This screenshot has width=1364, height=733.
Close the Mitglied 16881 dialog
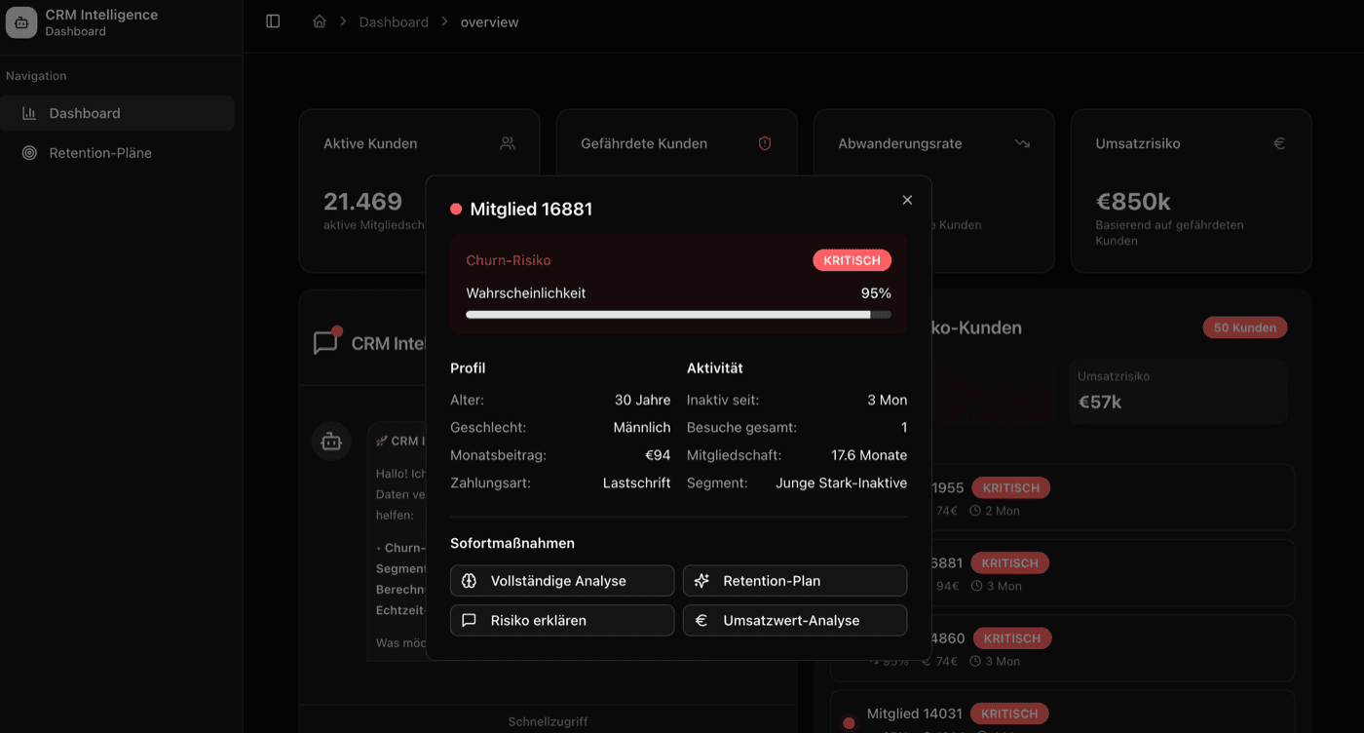(x=907, y=200)
